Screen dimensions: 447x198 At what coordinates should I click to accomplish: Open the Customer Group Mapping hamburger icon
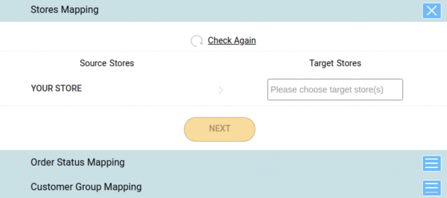[432, 188]
